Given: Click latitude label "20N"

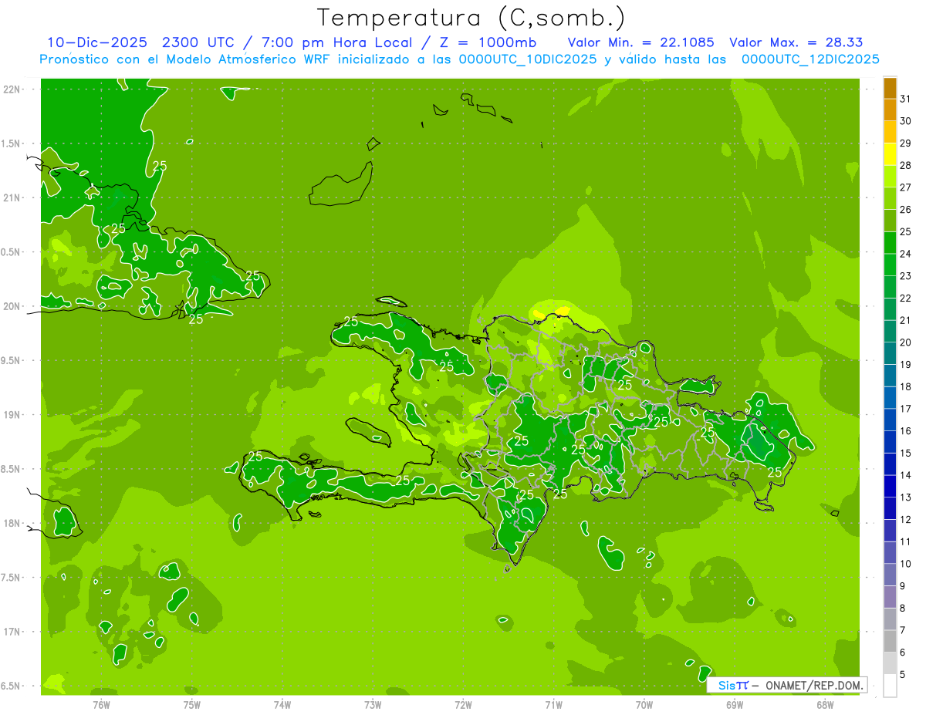Looking at the screenshot, I should pyautogui.click(x=11, y=306).
